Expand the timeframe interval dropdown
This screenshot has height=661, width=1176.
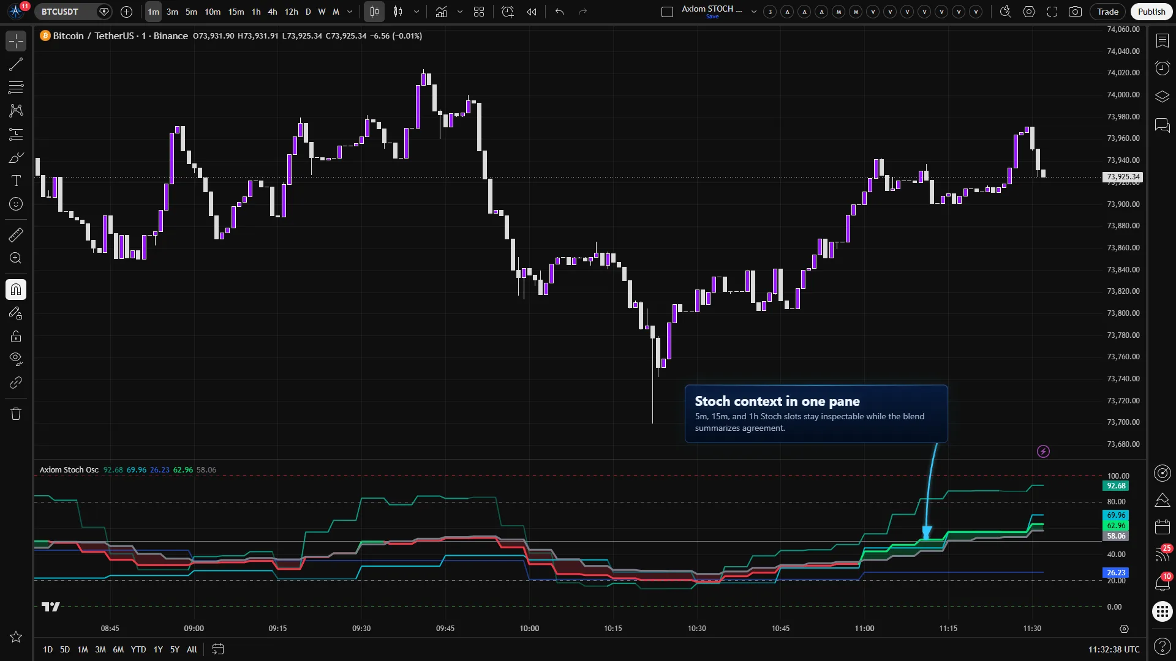coord(350,12)
